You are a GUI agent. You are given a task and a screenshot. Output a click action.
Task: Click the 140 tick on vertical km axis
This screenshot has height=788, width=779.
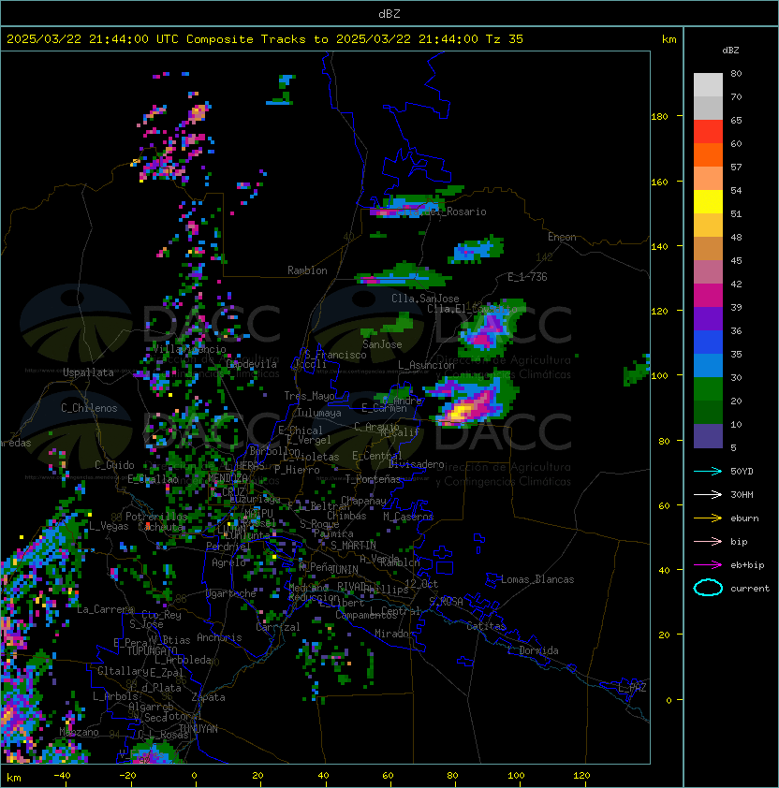pyautogui.click(x=659, y=246)
